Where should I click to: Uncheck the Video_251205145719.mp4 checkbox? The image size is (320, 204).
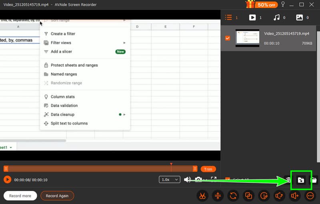click(x=228, y=38)
